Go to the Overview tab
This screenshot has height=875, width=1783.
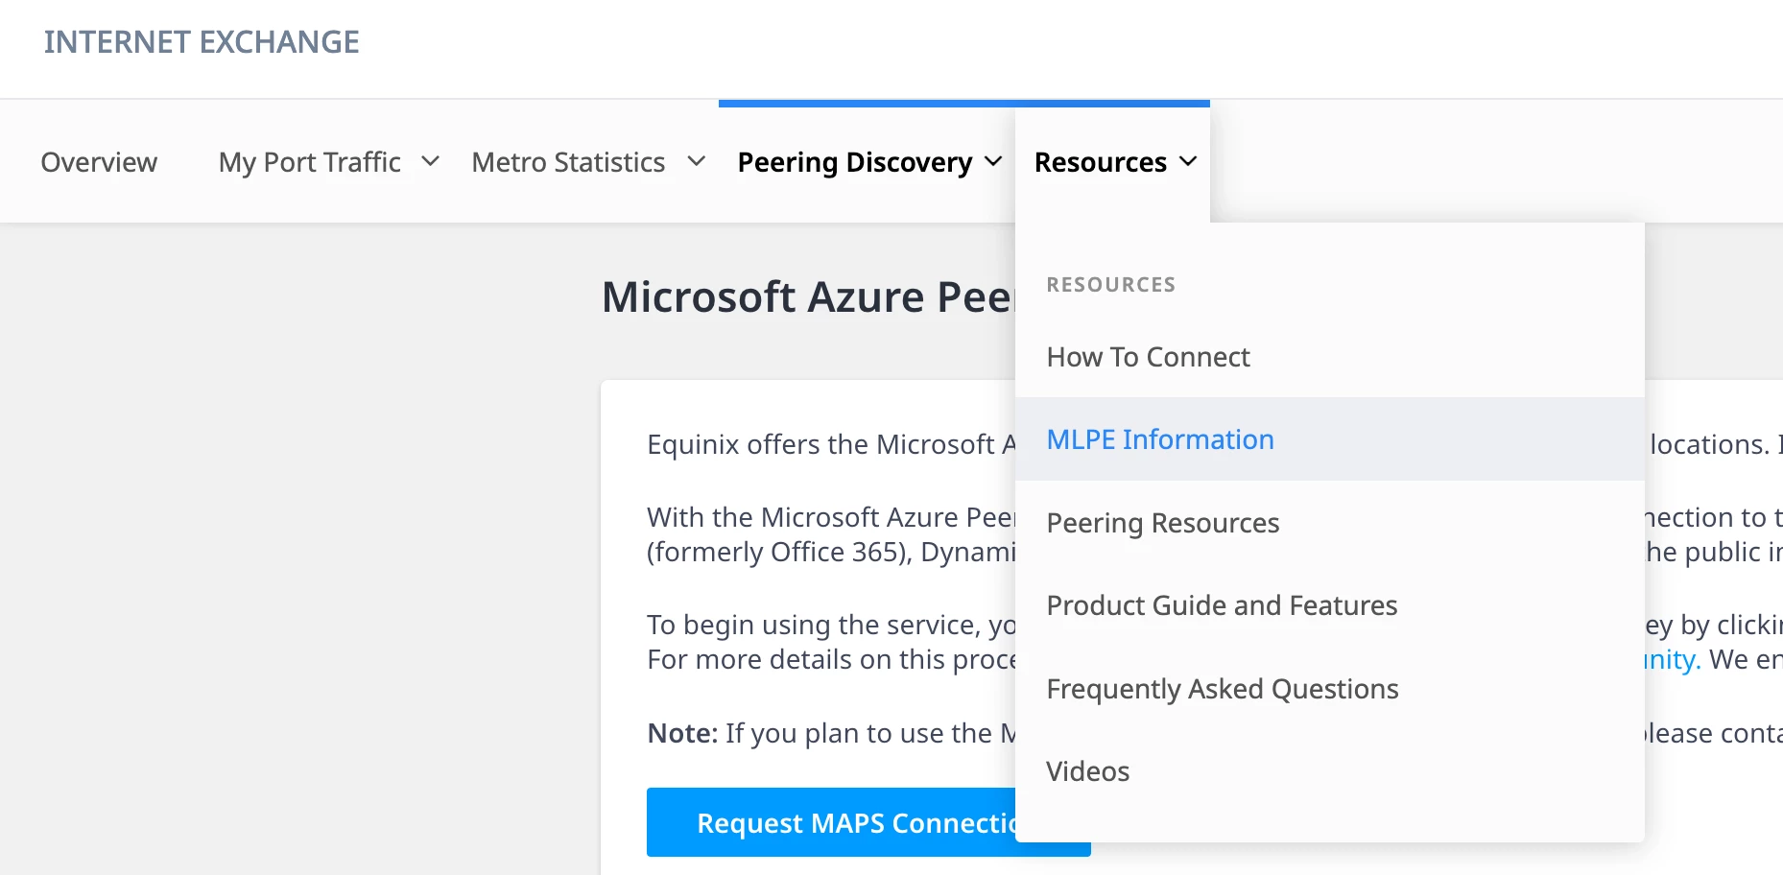click(99, 162)
